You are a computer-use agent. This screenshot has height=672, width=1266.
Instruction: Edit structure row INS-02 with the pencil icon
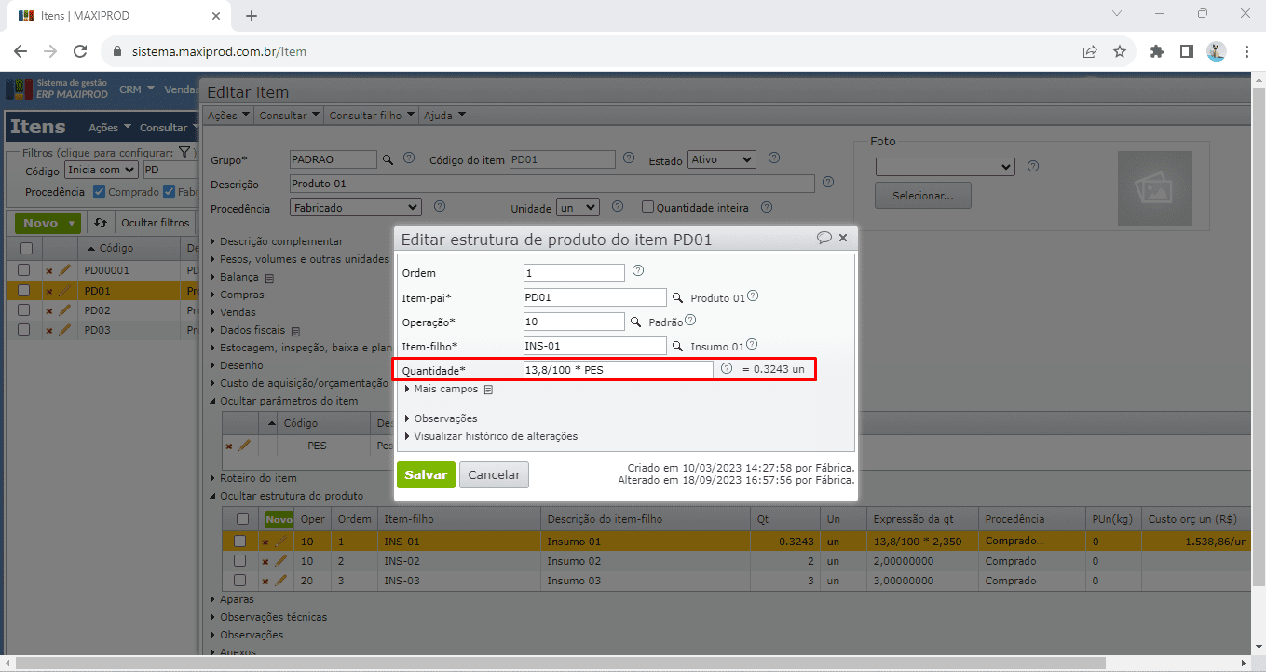[x=280, y=561]
